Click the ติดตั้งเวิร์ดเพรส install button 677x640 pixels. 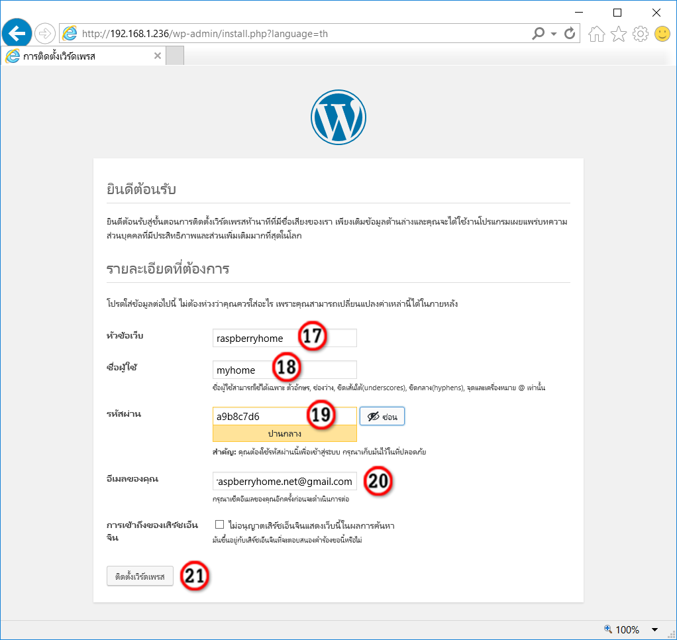click(140, 576)
